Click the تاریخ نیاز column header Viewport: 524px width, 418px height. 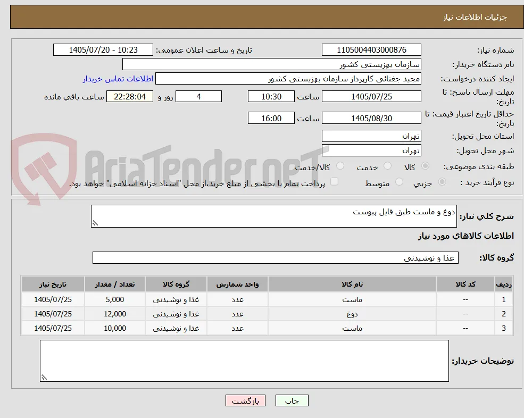pyautogui.click(x=53, y=284)
